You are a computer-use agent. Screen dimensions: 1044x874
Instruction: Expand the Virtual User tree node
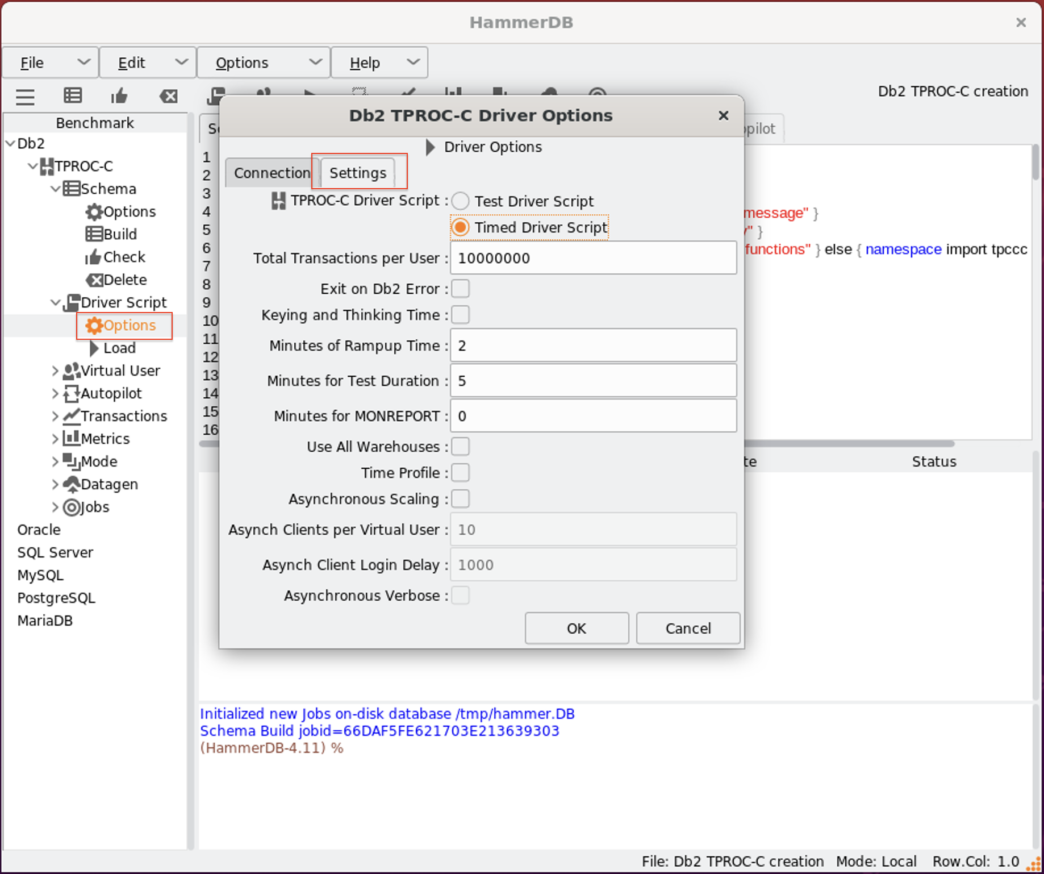tap(55, 371)
